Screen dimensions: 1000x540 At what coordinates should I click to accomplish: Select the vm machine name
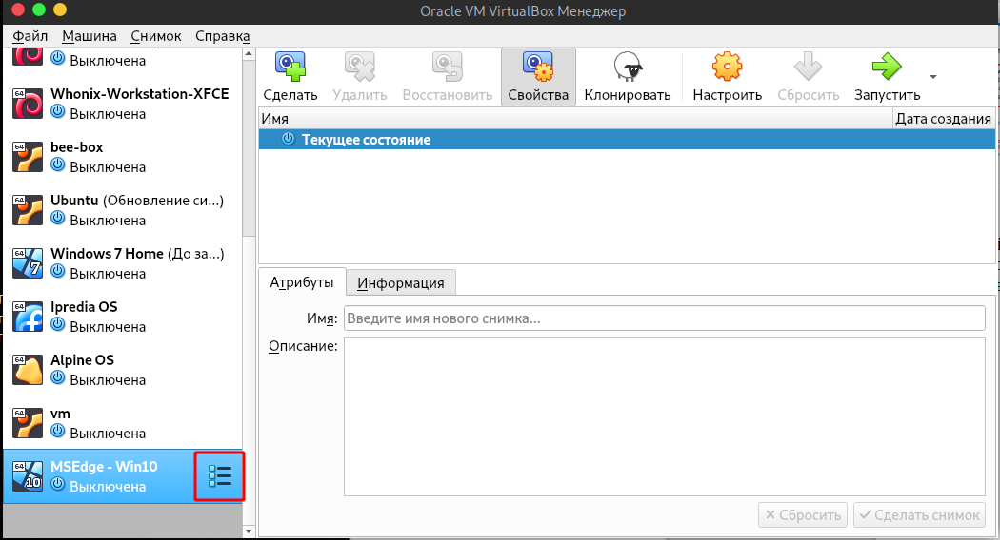click(60, 414)
